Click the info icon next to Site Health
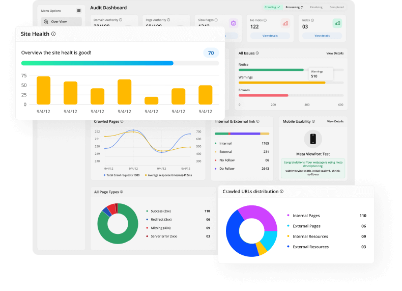The image size is (402, 291). click(x=53, y=34)
